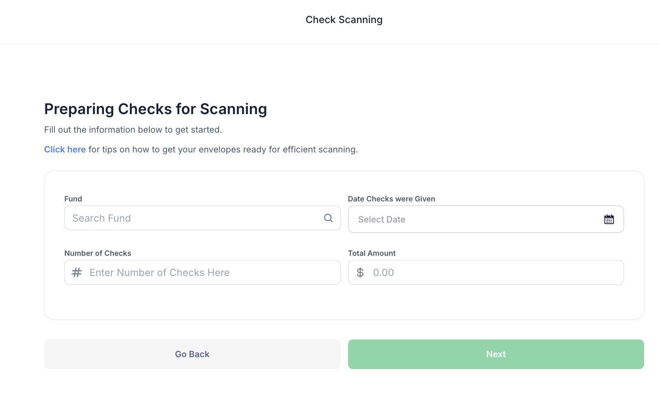Screen dimensions: 659x393
Task: Click the magnifier icon in Fund field
Action: (x=328, y=218)
